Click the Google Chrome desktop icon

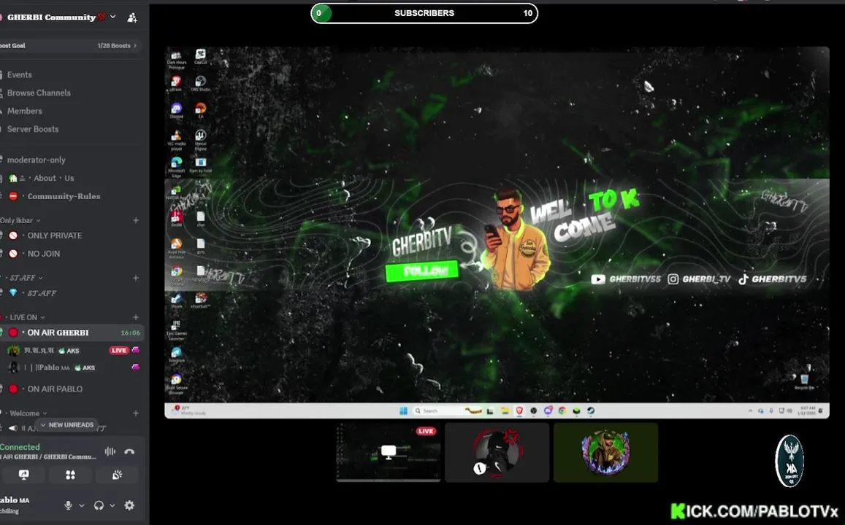pos(176,273)
